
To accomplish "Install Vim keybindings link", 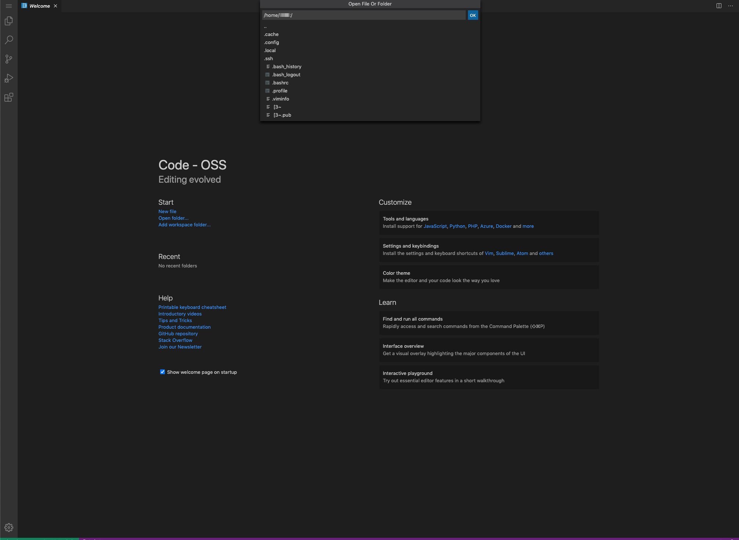I will tap(489, 253).
